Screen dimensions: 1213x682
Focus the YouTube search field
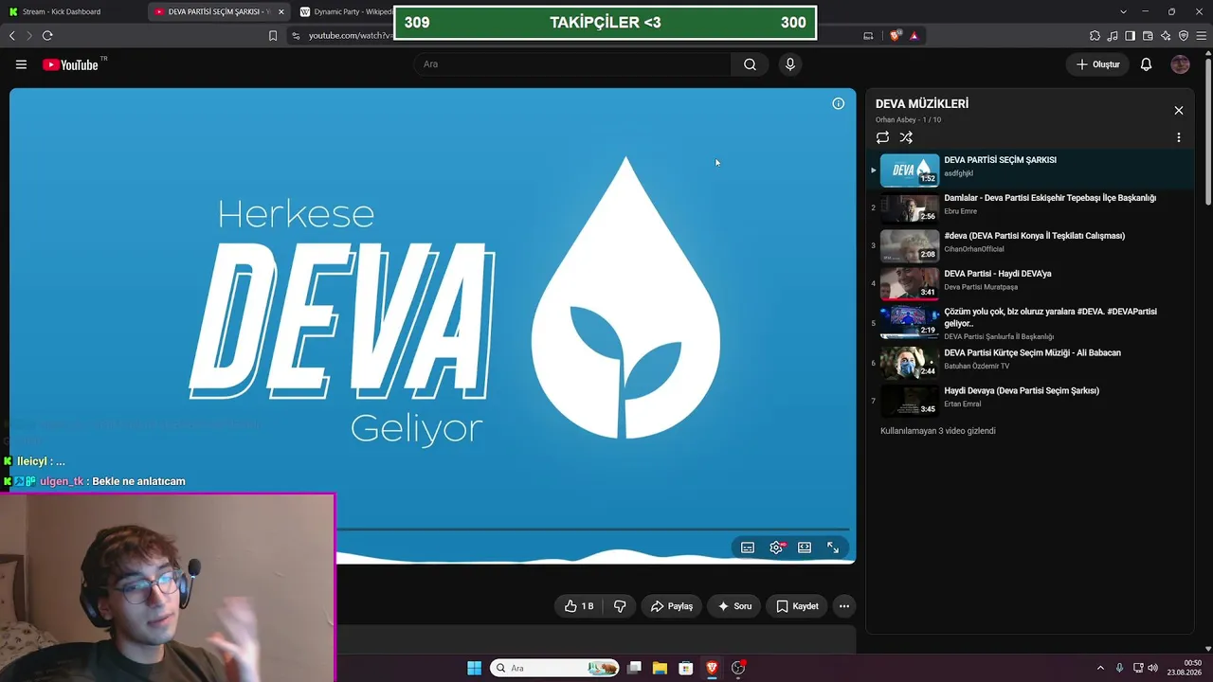572,64
